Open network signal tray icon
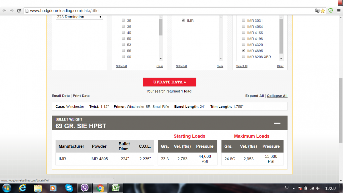The image size is (343, 193). coord(312,188)
